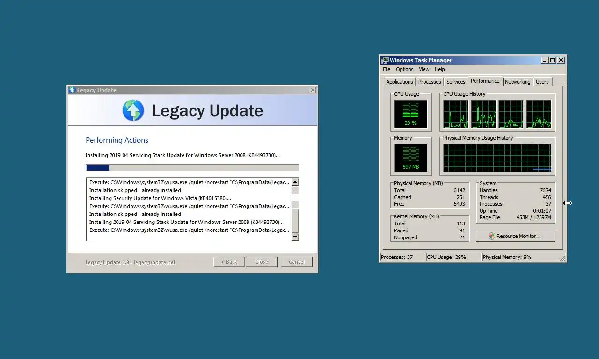Open the Help menu in Task Manager

coord(440,69)
